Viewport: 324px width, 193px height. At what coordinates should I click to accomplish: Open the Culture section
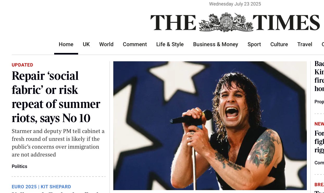point(279,44)
